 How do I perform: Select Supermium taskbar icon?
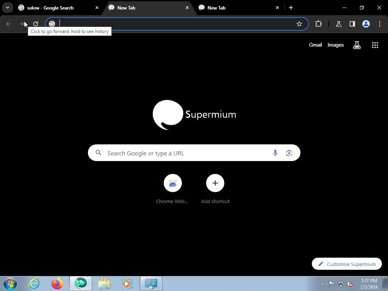click(81, 283)
